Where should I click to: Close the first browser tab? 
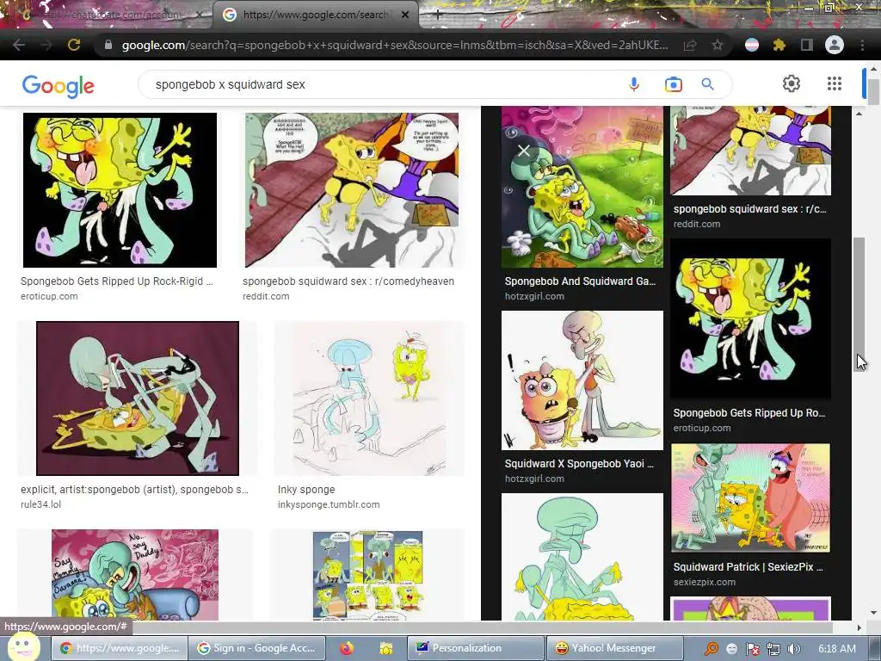click(200, 15)
